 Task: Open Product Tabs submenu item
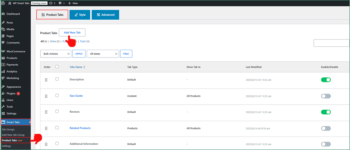[15, 140]
